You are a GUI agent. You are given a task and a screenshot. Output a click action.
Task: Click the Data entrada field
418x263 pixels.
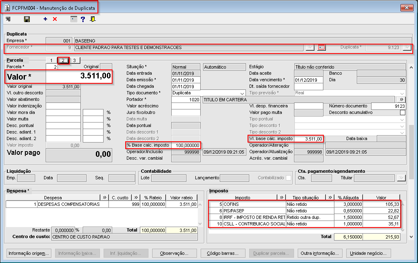[x=186, y=74]
